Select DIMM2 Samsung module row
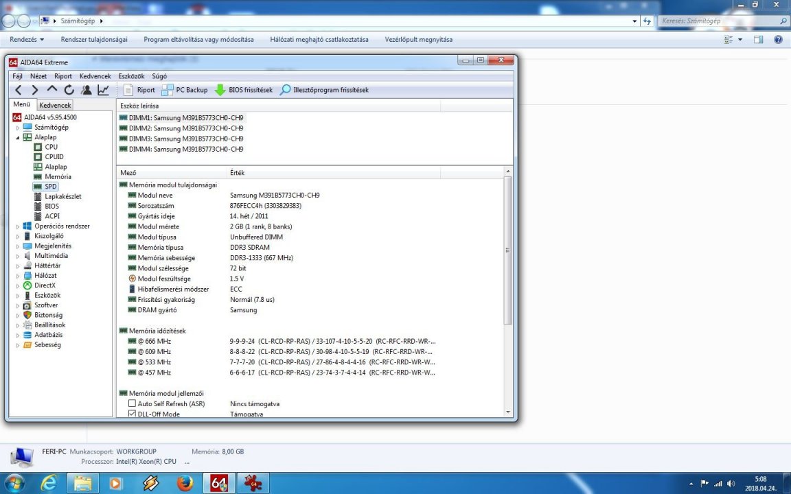The width and height of the screenshot is (791, 494). coord(181,128)
